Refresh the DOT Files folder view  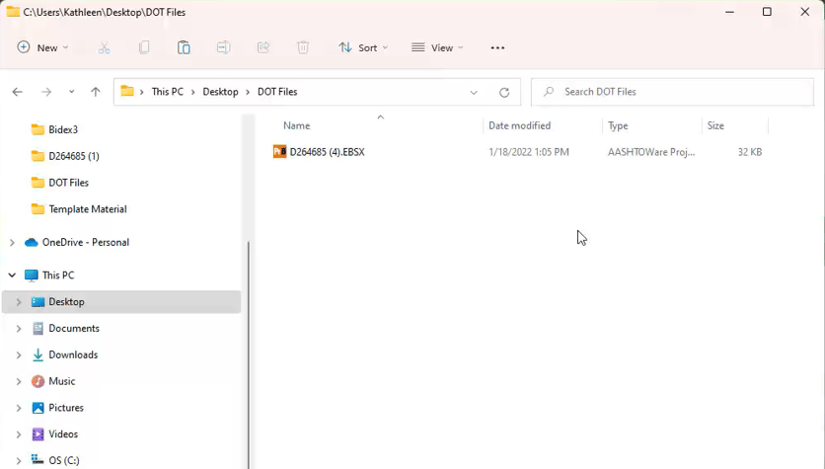[x=504, y=92]
